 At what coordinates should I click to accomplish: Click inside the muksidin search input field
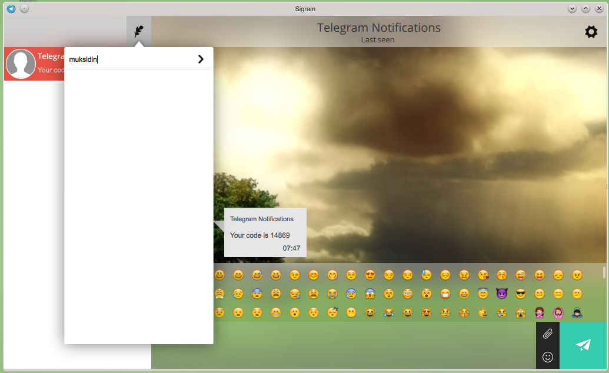pyautogui.click(x=118, y=58)
